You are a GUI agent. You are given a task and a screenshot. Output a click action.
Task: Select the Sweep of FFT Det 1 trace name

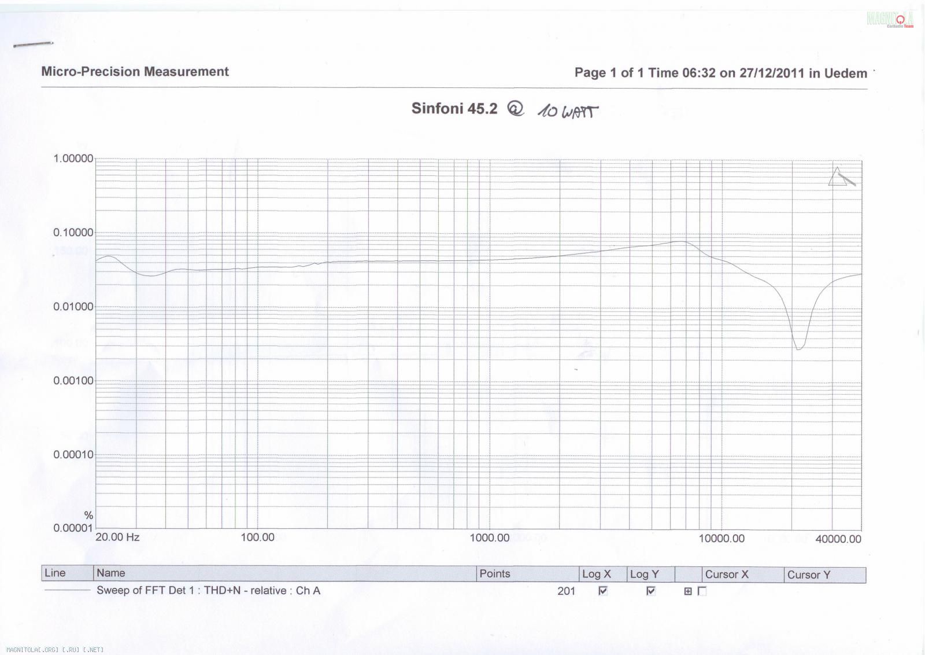208,590
